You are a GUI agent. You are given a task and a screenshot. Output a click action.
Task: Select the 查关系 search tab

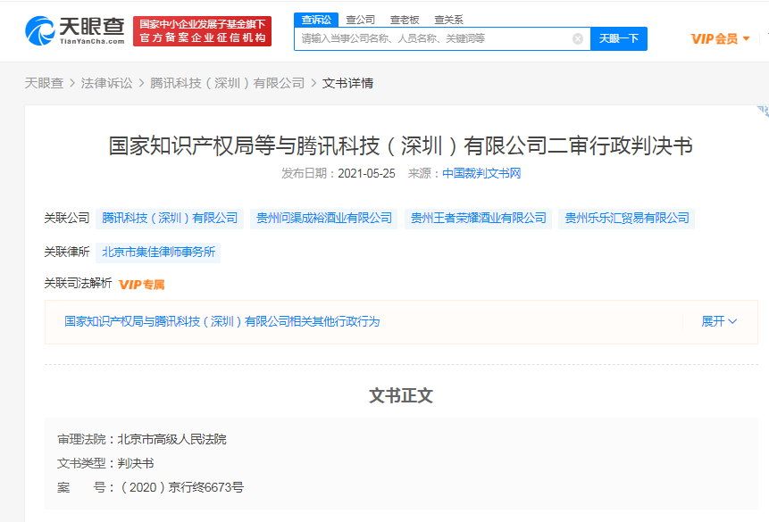(448, 19)
